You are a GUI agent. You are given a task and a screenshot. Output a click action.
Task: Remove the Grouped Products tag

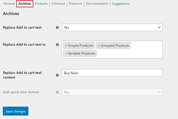point(99,46)
